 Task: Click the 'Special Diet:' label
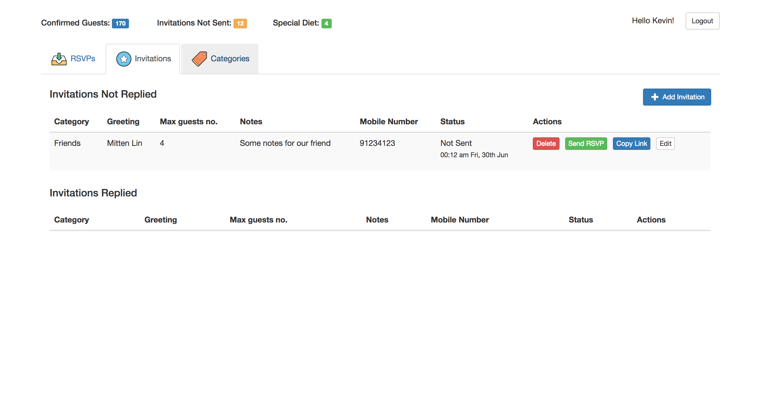pyautogui.click(x=296, y=23)
